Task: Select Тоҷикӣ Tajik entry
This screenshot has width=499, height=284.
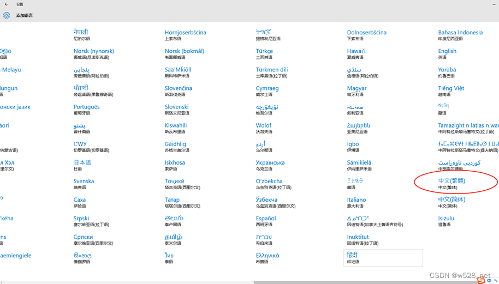Action: [x=182, y=184]
